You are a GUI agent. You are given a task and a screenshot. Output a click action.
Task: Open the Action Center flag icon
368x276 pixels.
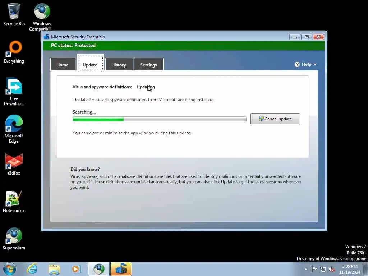pyautogui.click(x=314, y=269)
